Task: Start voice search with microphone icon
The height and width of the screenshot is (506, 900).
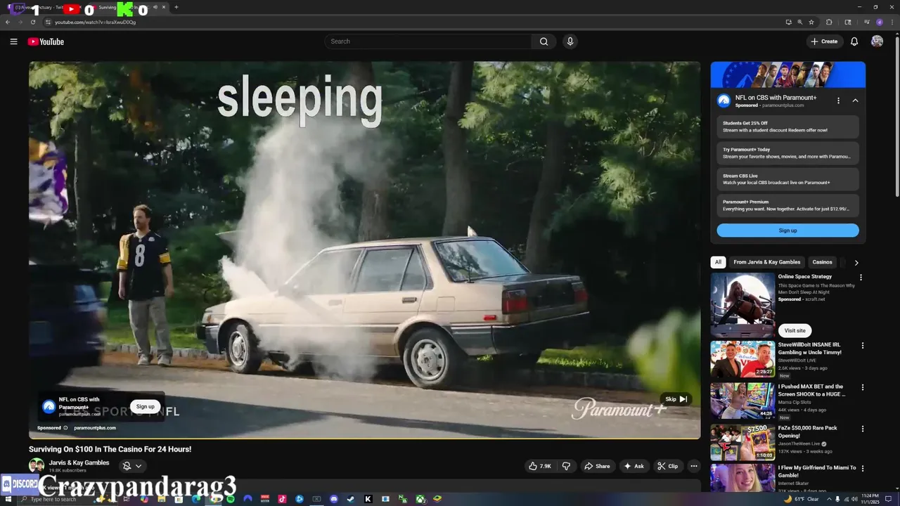Action: pyautogui.click(x=570, y=41)
